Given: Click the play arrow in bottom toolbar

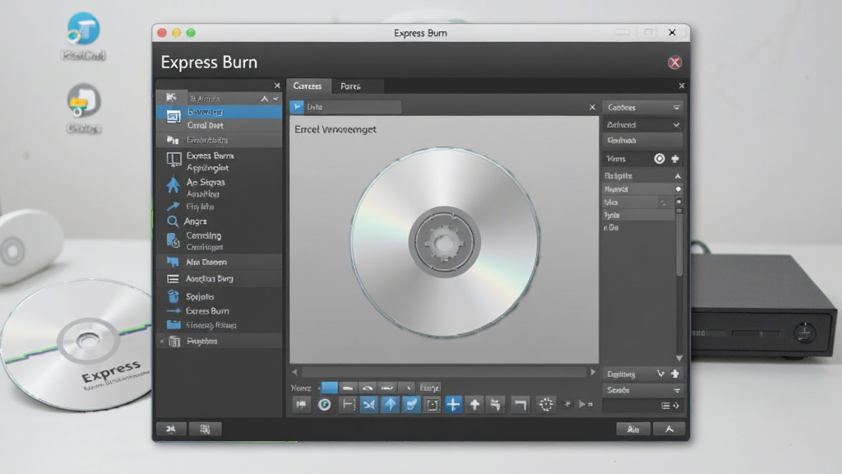Looking at the screenshot, I should pos(582,404).
